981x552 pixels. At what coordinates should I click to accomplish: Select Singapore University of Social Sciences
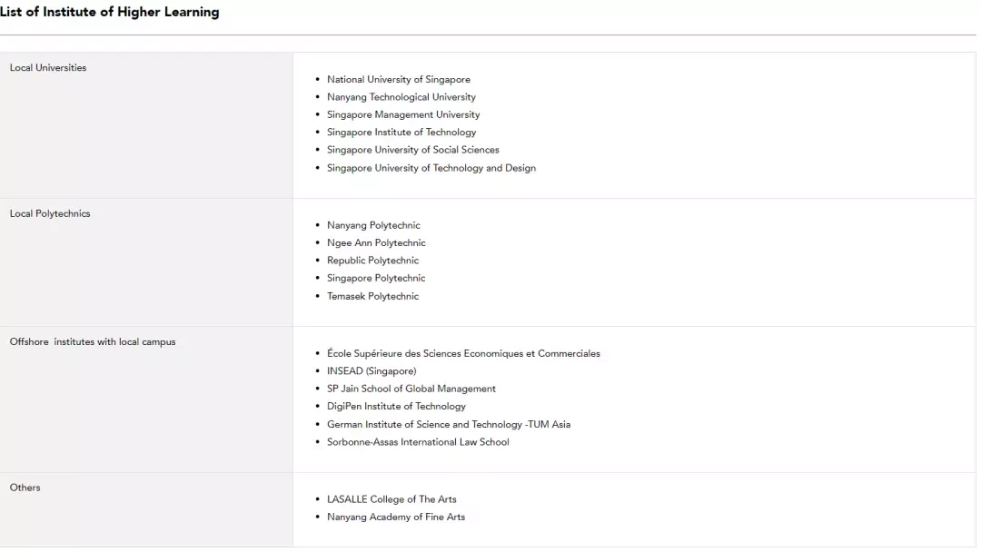tap(413, 150)
